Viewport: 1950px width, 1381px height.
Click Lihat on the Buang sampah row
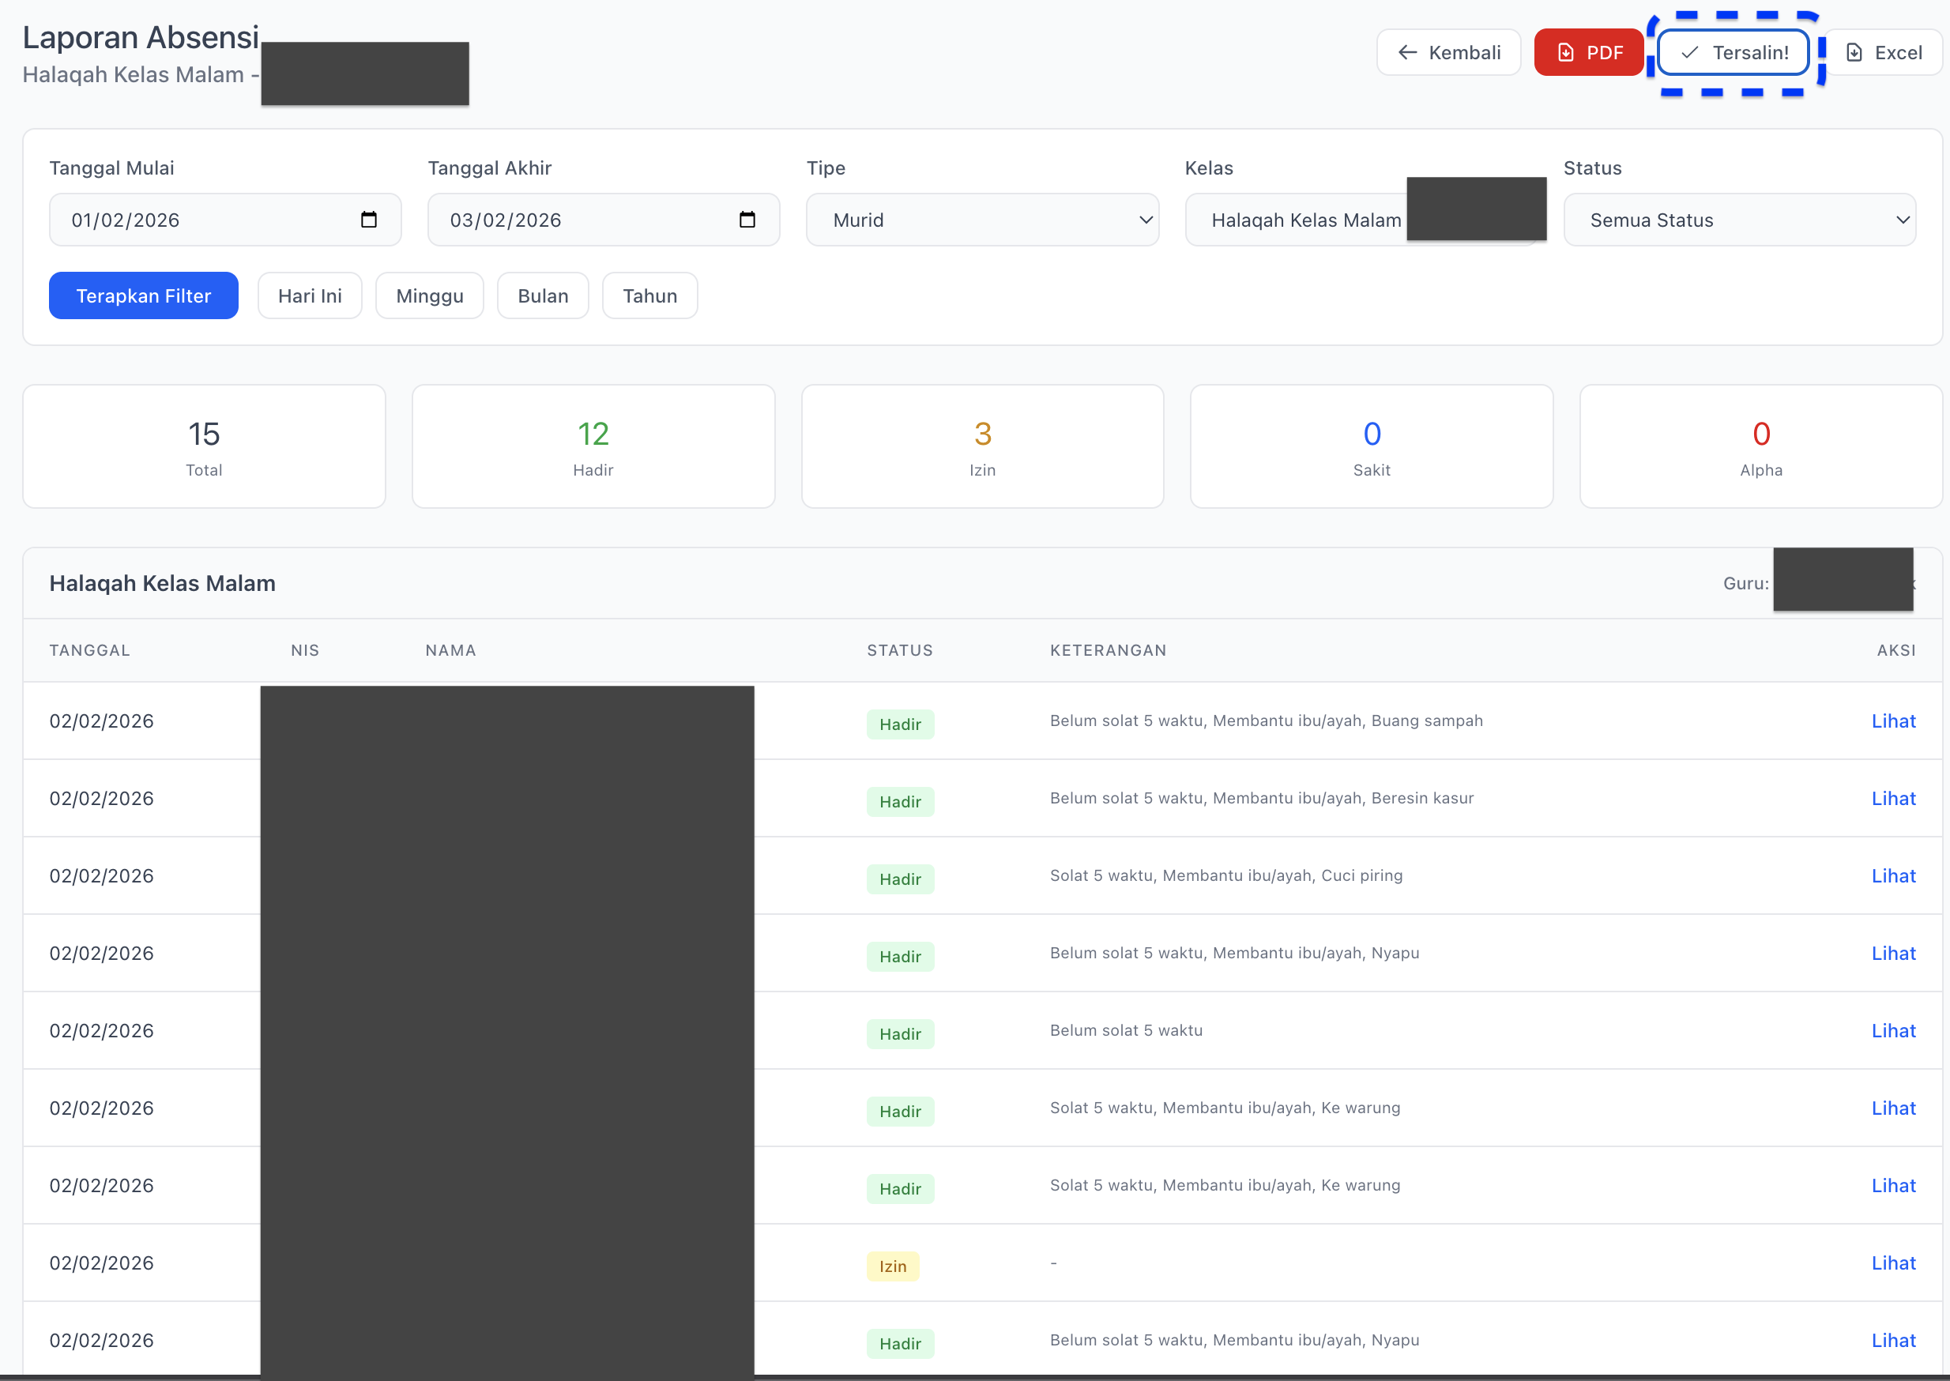click(x=1892, y=721)
